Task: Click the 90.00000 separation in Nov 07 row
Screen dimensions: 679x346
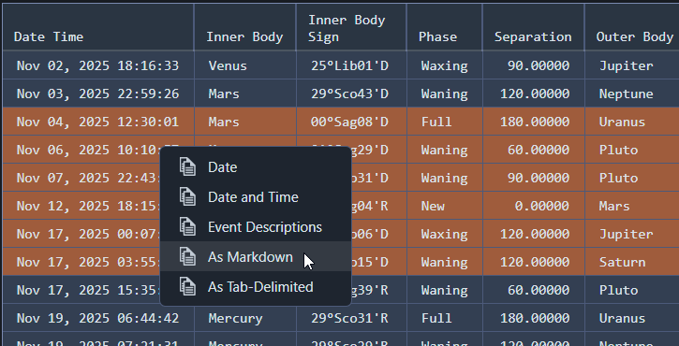Action: click(534, 178)
